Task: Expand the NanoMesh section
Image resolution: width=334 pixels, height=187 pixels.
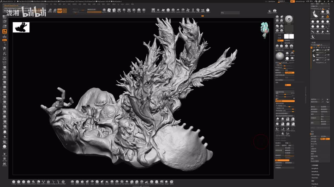Action: [x=315, y=172]
